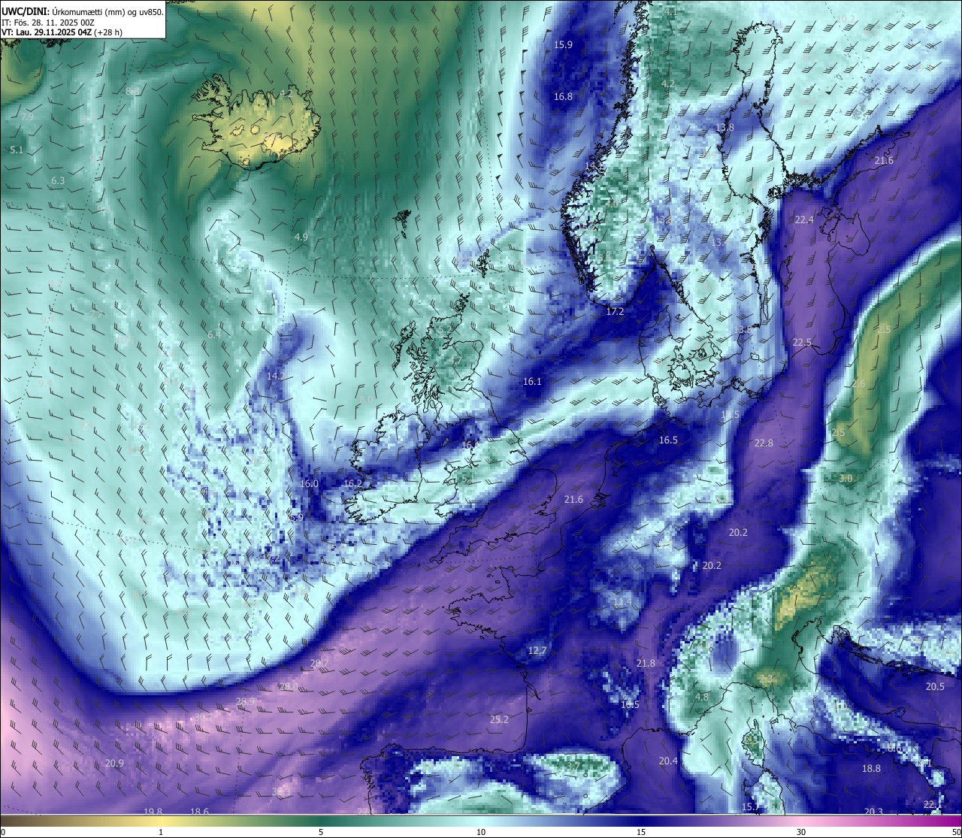Click the 21.8 value over France
962x838 pixels.
646,663
